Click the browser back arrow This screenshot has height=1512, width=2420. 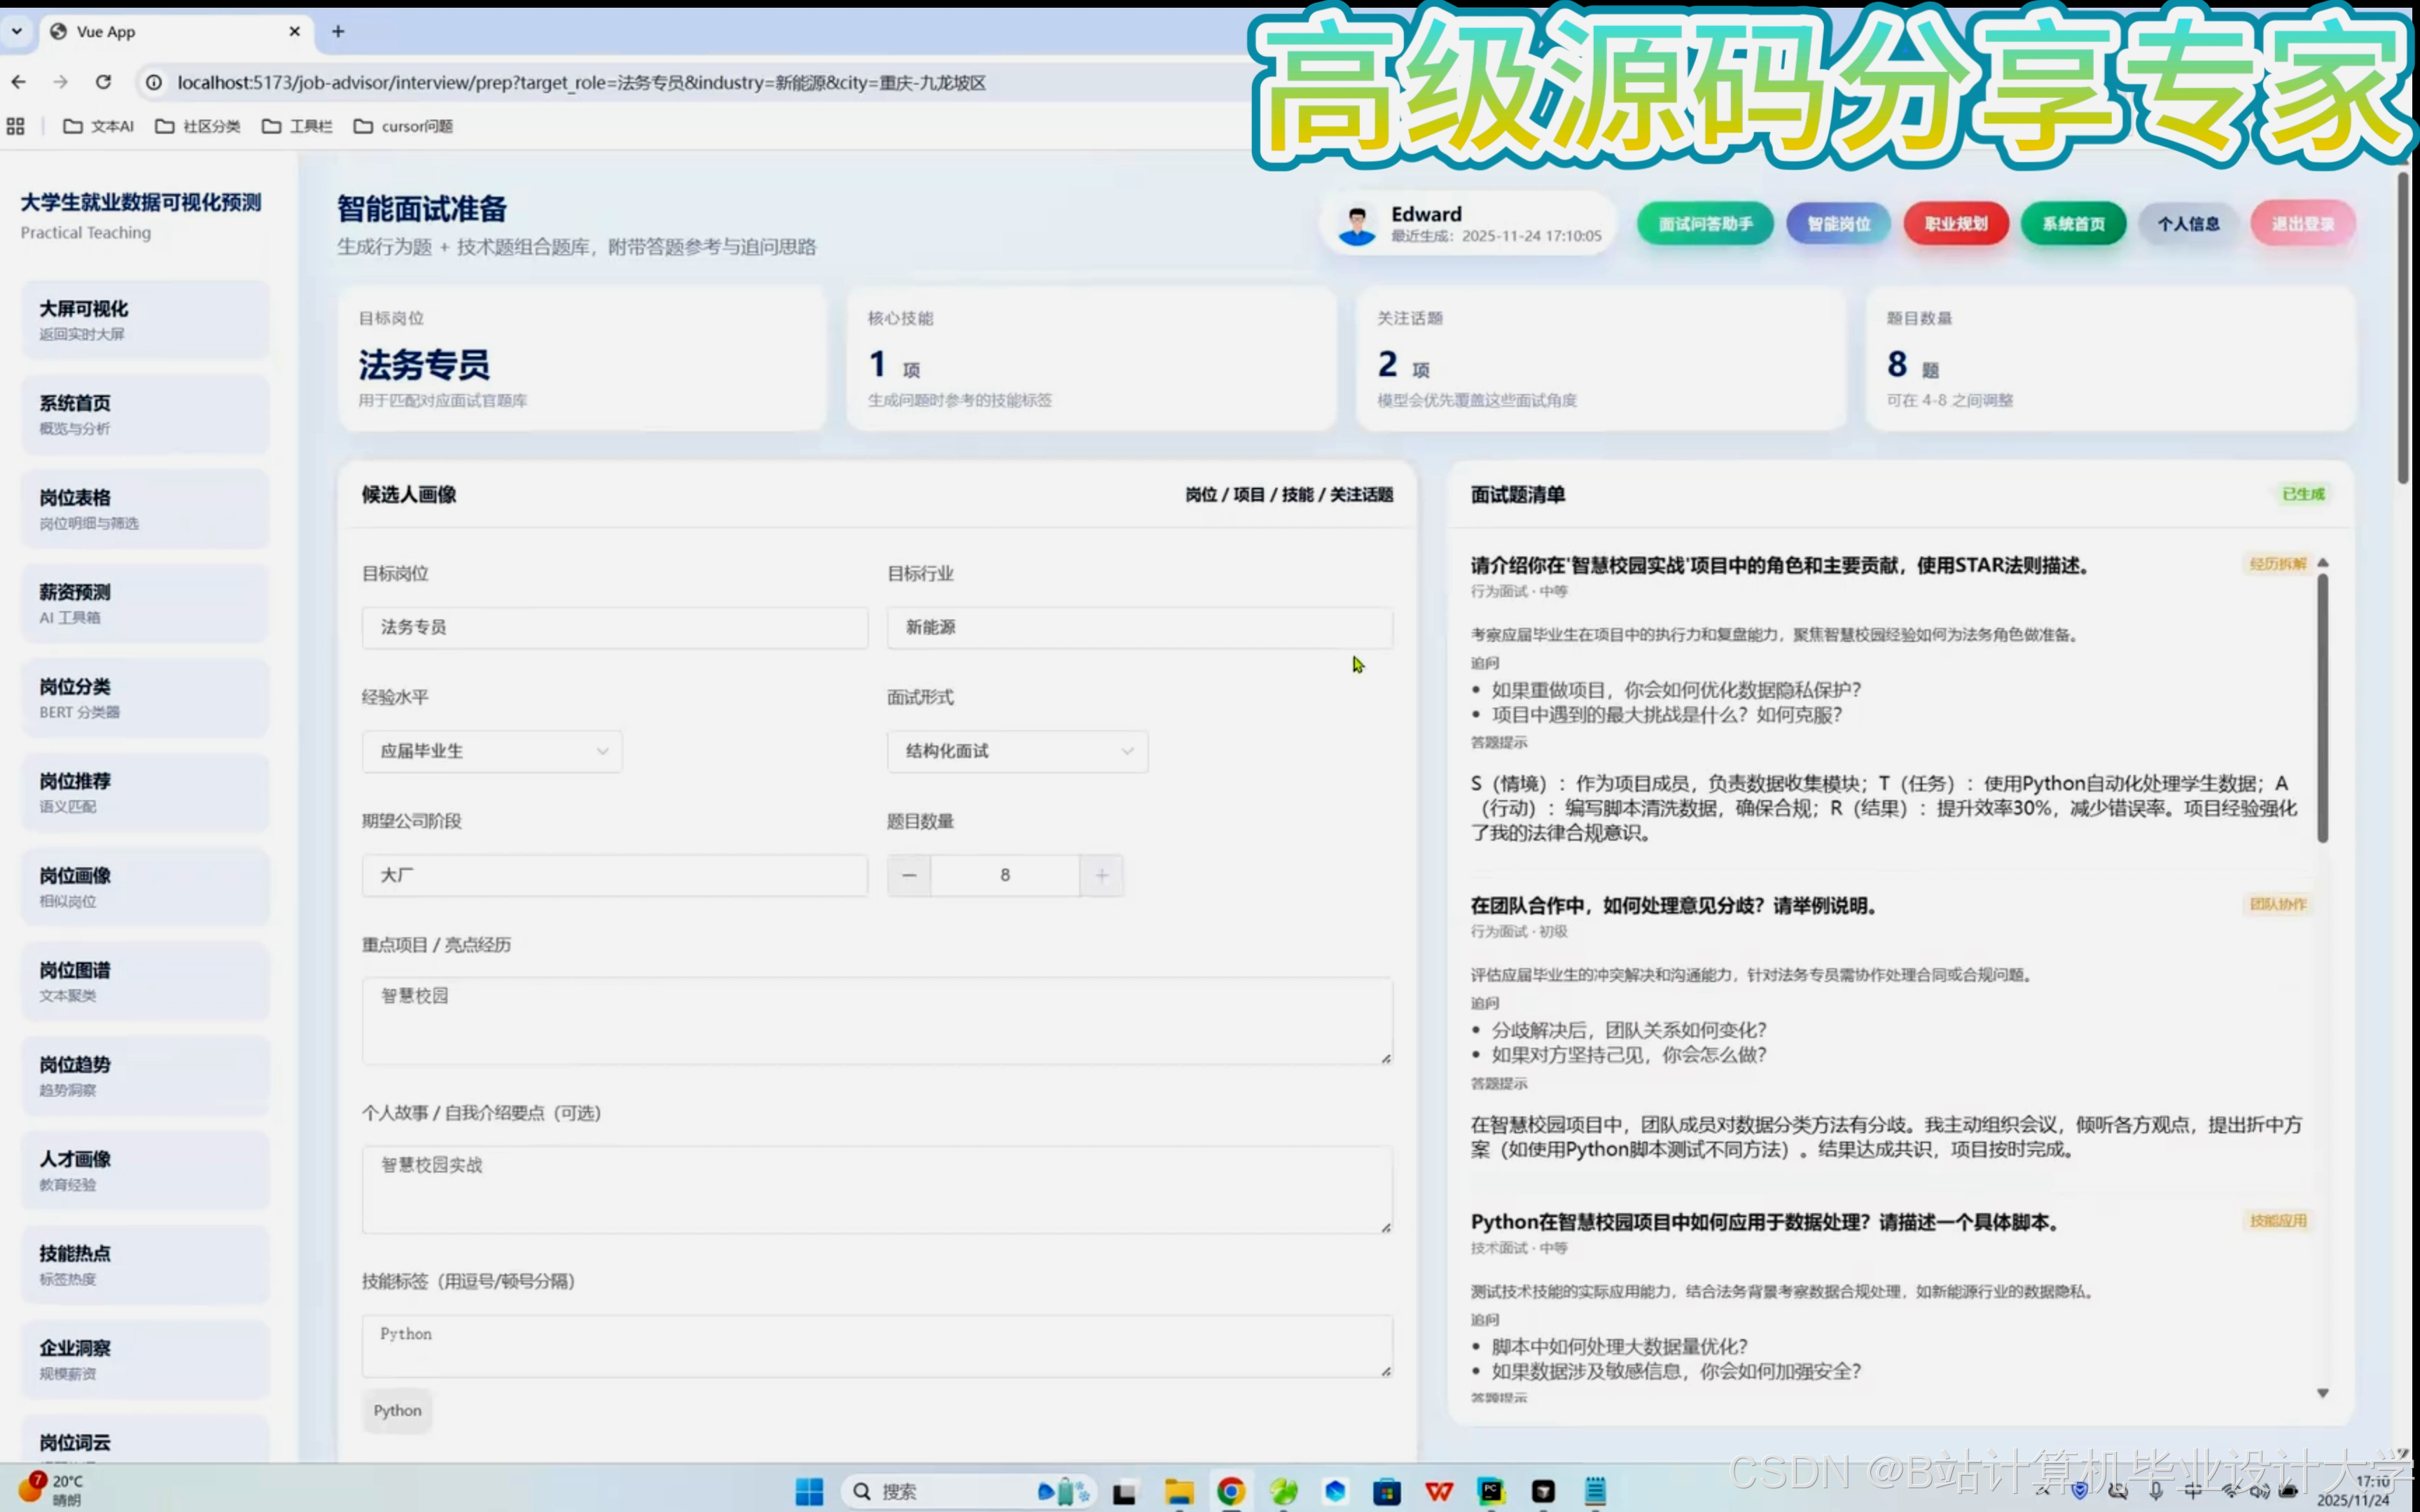tap(19, 82)
